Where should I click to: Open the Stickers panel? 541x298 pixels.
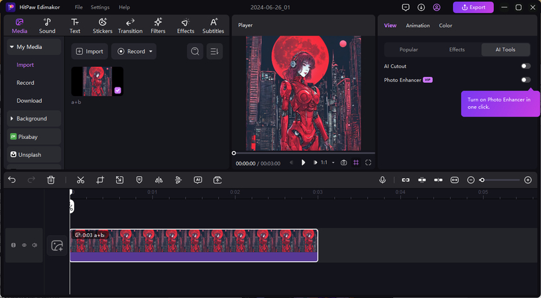102,25
